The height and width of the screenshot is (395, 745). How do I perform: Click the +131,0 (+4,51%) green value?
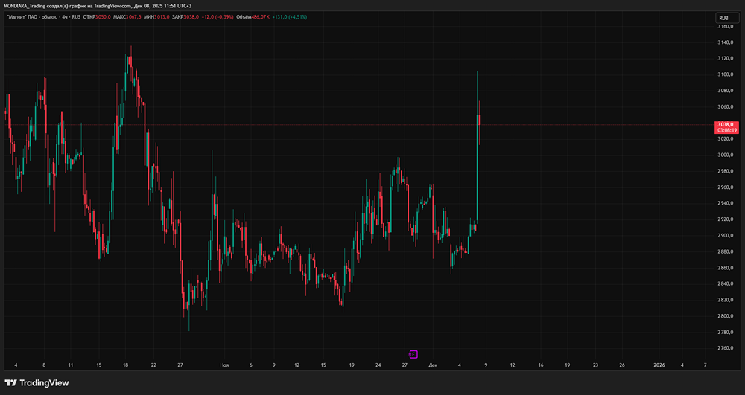click(x=289, y=17)
